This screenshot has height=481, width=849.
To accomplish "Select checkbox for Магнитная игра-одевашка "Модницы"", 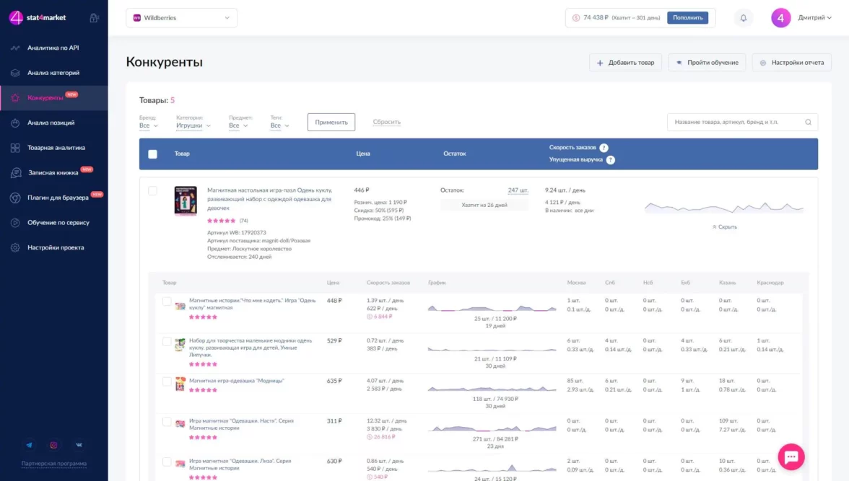I will [167, 381].
